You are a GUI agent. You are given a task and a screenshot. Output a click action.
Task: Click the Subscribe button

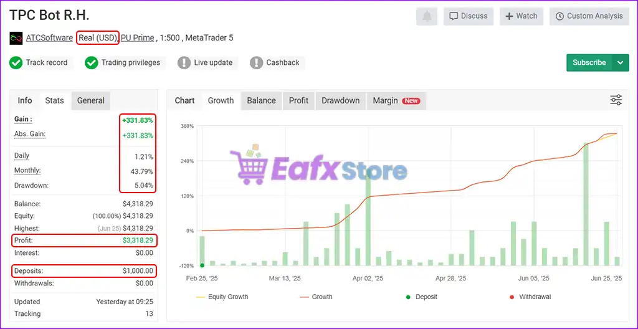[589, 63]
